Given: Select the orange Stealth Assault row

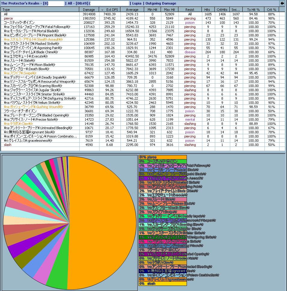Looking at the screenshot, I should pos(143,39).
